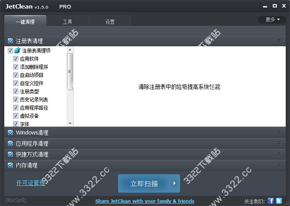Click the registry list scrollbar up arrow
290x206 pixels.
70,50
